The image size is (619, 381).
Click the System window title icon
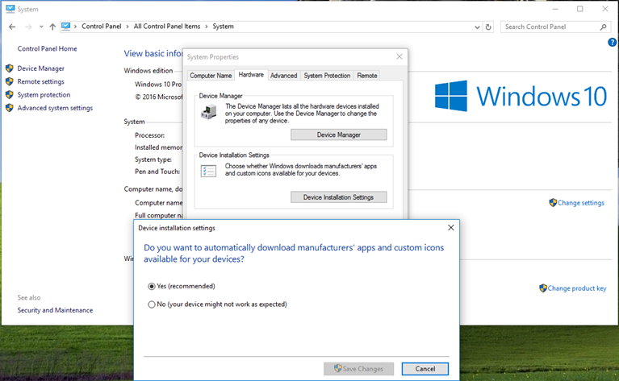pos(10,9)
